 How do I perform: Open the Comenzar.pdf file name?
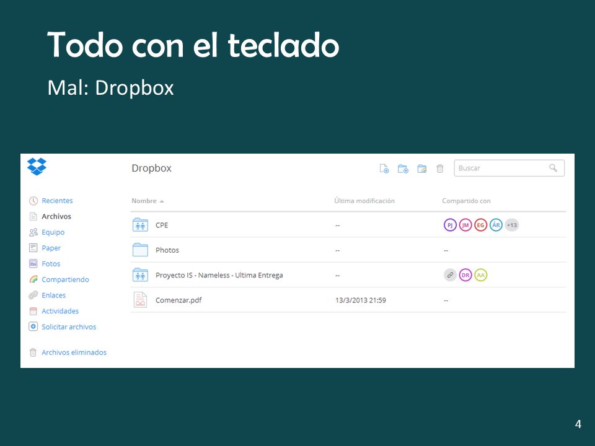click(178, 300)
